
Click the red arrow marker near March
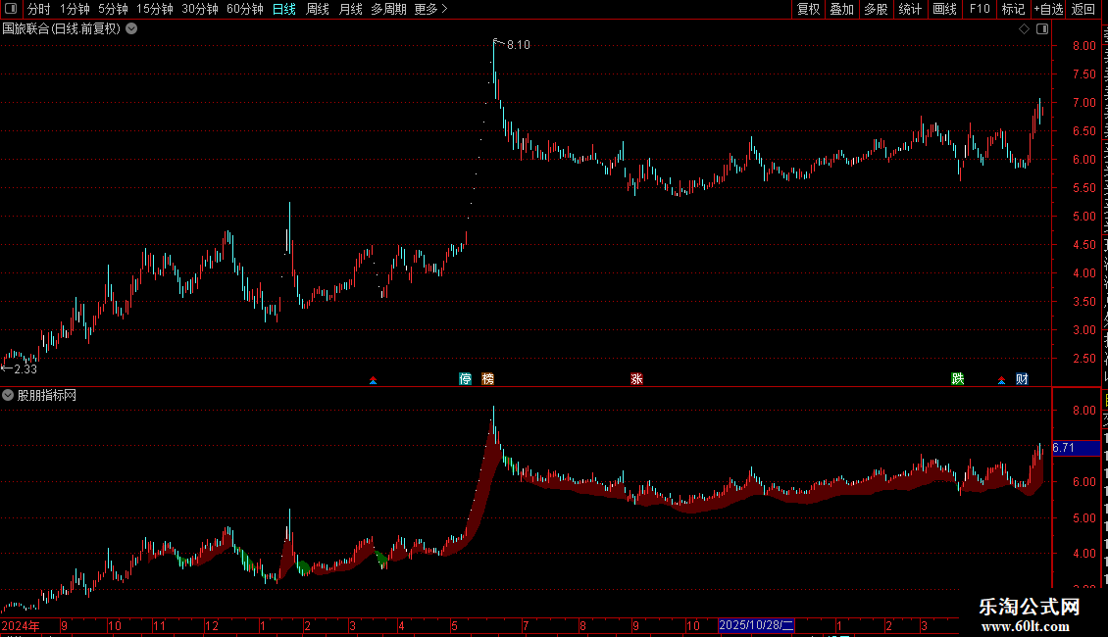pyautogui.click(x=374, y=380)
